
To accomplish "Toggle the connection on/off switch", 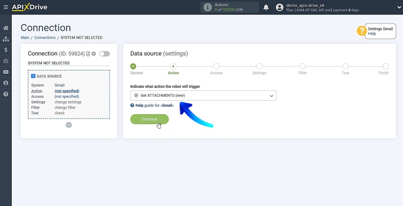I will pos(104,54).
